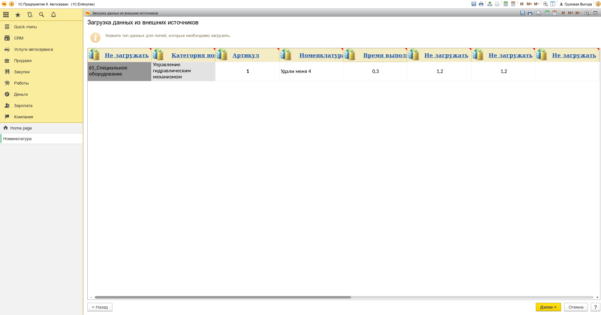Click Get link icon with green arrow
The image size is (601, 315).
(x=490, y=4)
